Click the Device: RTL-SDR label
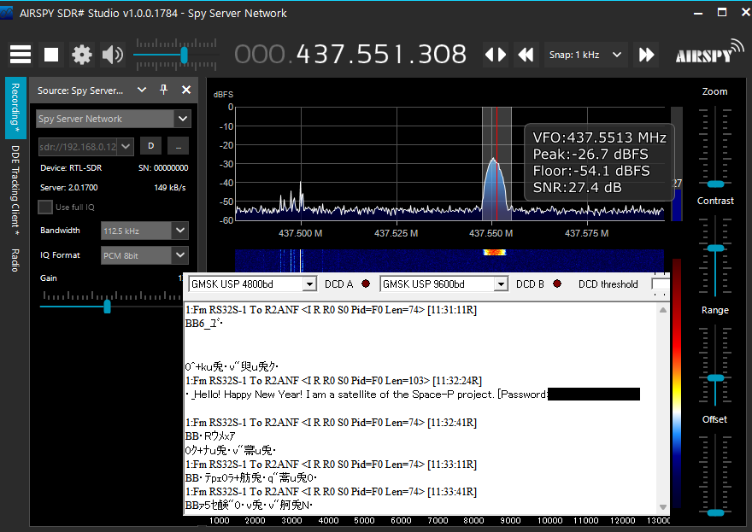752x532 pixels. 71,168
